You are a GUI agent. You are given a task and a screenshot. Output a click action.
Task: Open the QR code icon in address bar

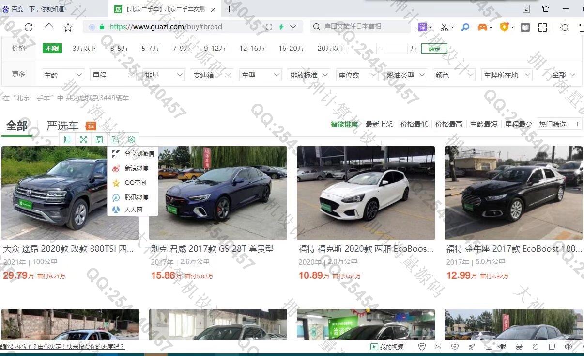(269, 27)
